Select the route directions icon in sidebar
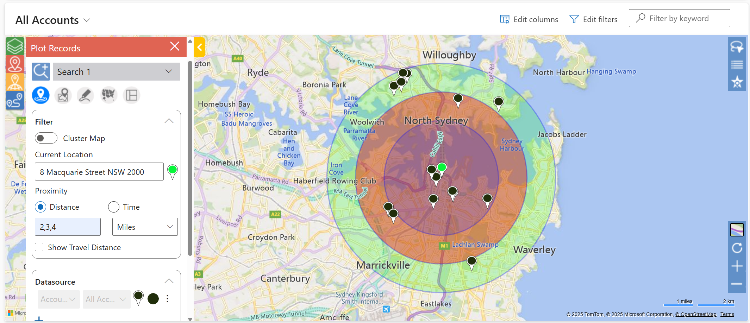Viewport: 750px width, 323px height. [x=15, y=101]
